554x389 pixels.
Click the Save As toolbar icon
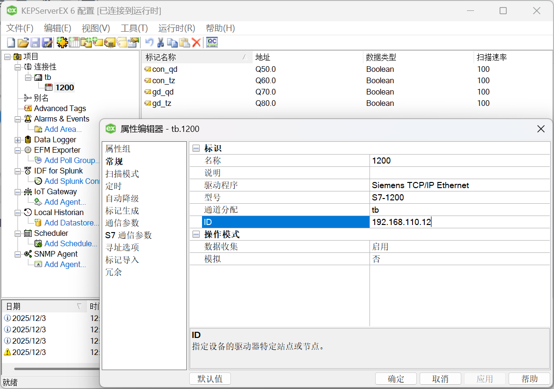click(47, 43)
